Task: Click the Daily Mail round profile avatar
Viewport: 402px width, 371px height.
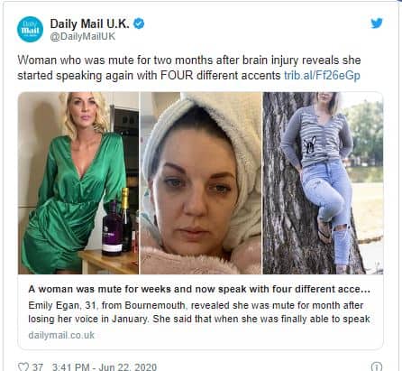Action: (x=30, y=29)
